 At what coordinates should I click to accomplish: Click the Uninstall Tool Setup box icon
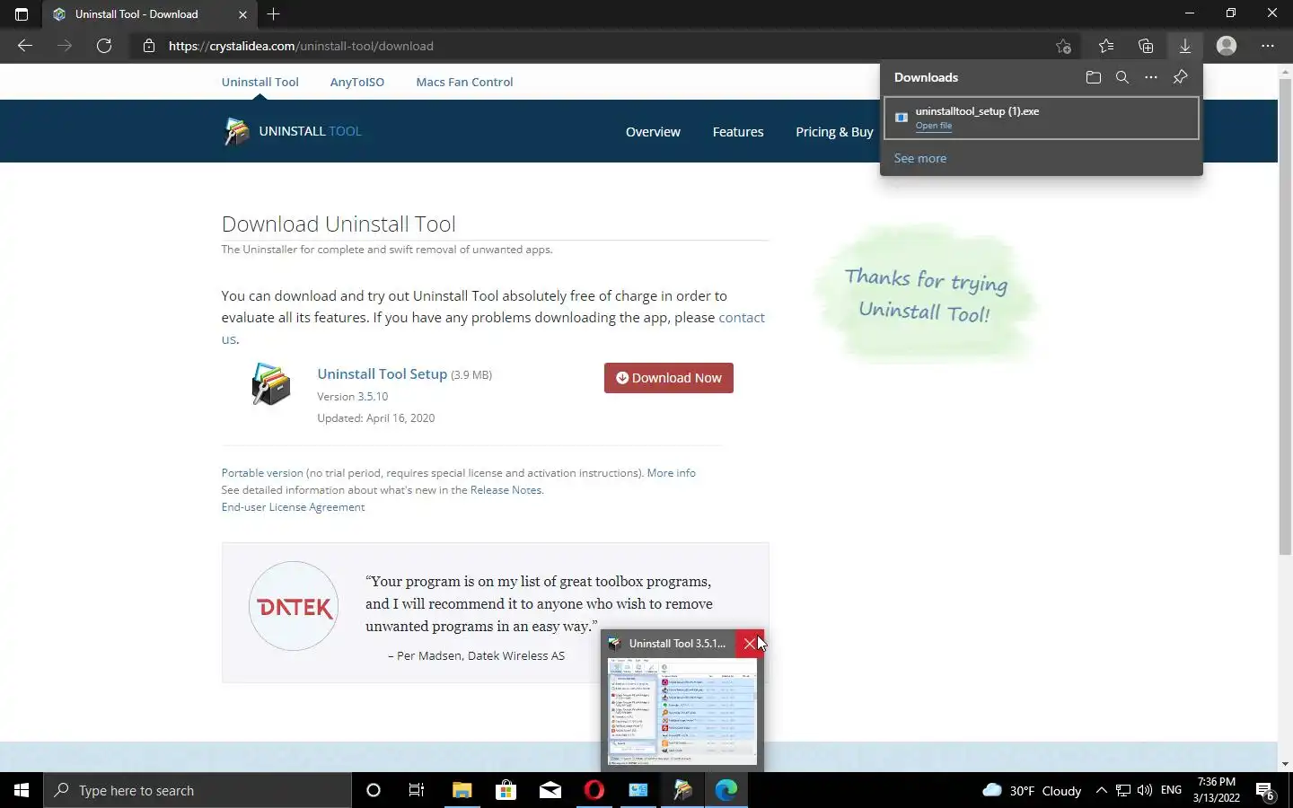[x=271, y=384]
